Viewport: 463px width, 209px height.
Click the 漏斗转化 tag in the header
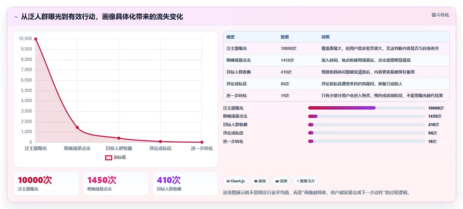440,15
